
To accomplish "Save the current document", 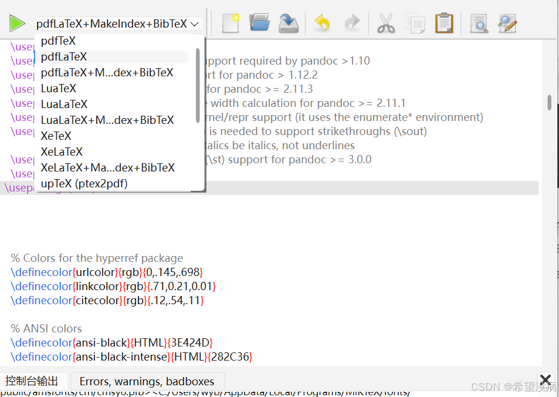I will tap(290, 23).
